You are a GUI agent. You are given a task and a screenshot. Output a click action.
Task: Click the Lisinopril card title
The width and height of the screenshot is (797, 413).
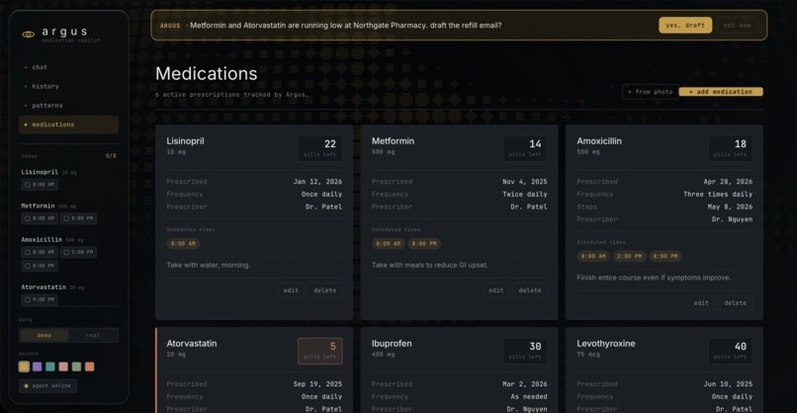[x=186, y=141]
